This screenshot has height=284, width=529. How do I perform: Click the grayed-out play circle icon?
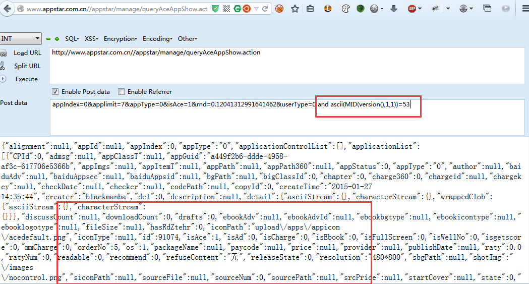tap(505, 9)
